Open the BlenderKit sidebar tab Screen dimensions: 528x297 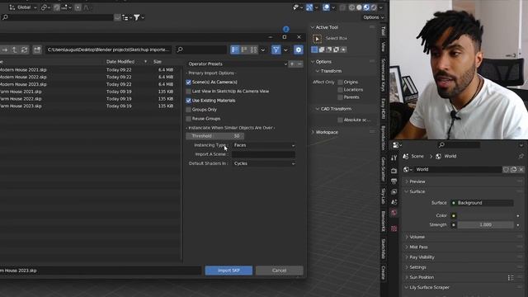[383, 222]
